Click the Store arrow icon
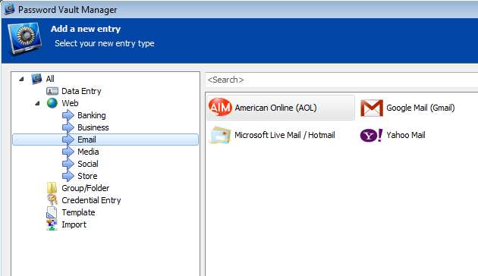The height and width of the screenshot is (276, 478). tap(68, 176)
